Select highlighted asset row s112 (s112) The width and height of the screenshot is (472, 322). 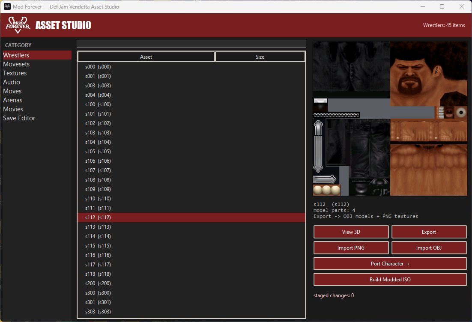coord(191,218)
